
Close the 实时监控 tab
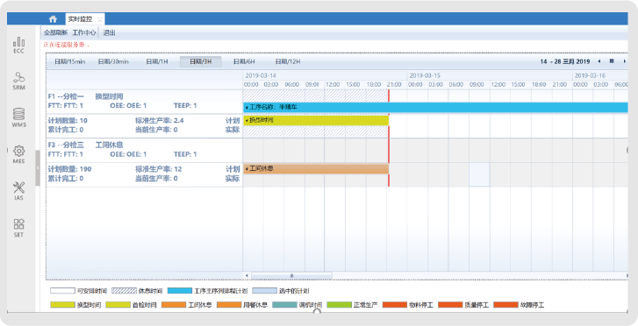(100, 19)
